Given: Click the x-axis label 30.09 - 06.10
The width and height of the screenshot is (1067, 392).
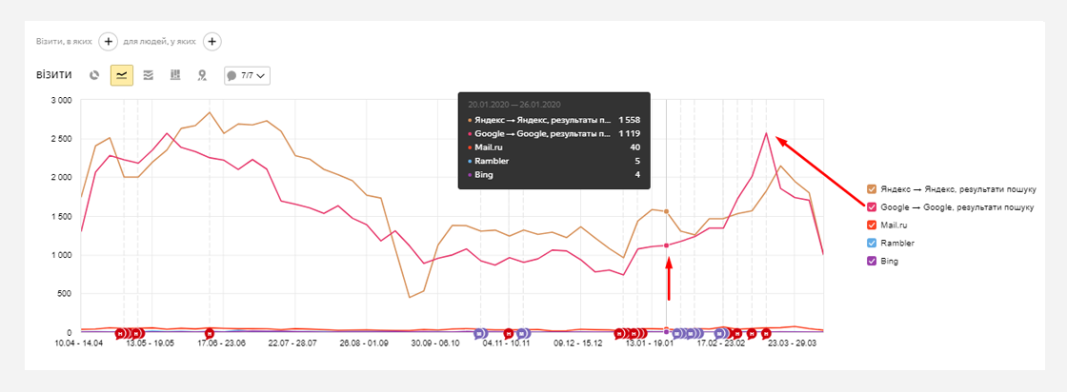Looking at the screenshot, I should click(x=436, y=343).
